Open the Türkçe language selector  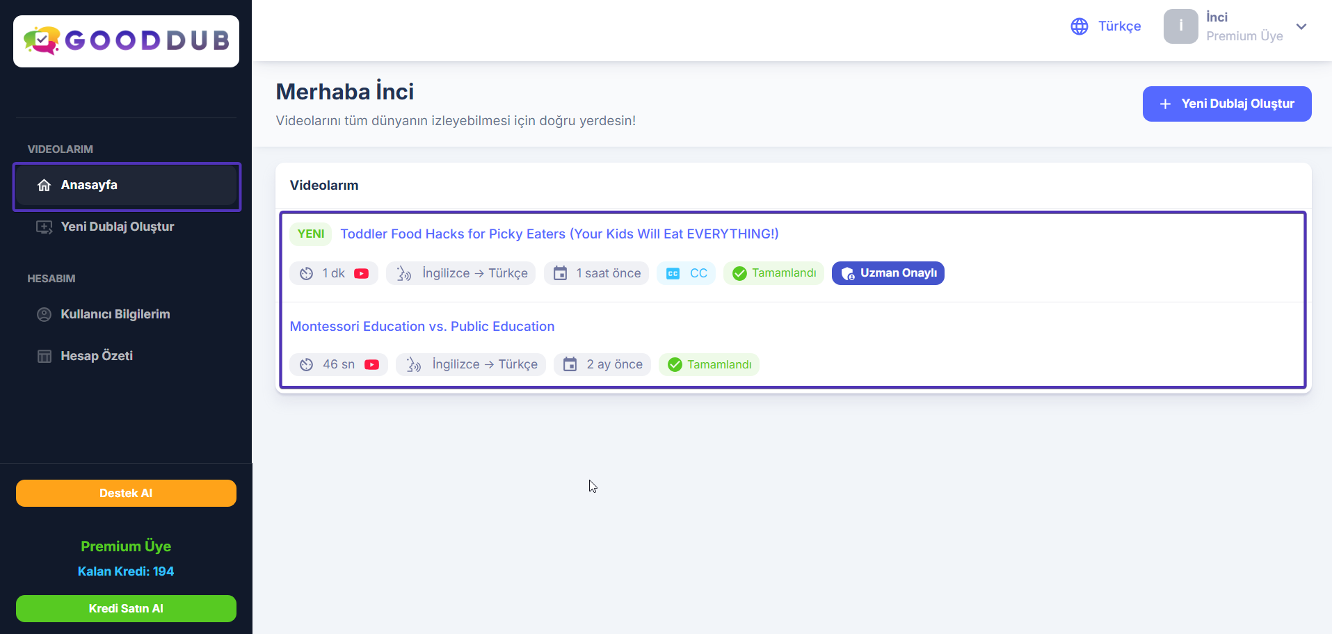coord(1118,26)
